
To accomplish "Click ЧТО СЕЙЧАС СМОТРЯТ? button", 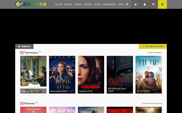I will click(153, 46).
